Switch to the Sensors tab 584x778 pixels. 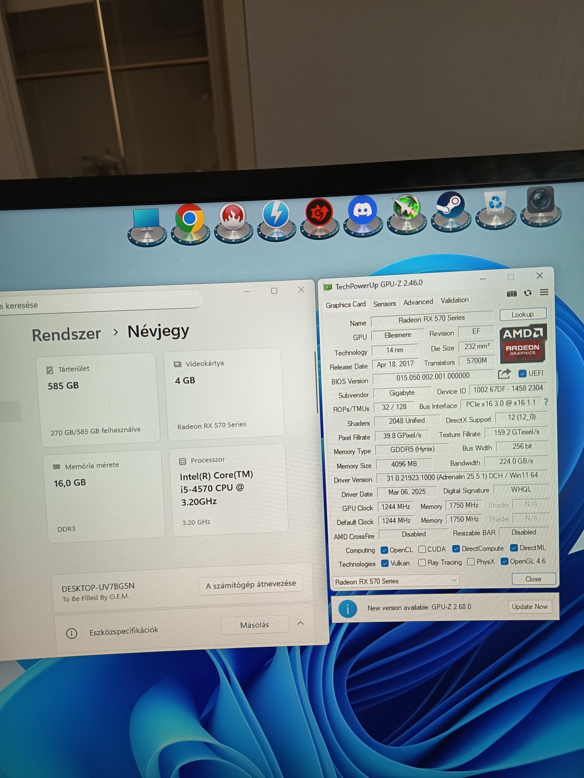385,304
